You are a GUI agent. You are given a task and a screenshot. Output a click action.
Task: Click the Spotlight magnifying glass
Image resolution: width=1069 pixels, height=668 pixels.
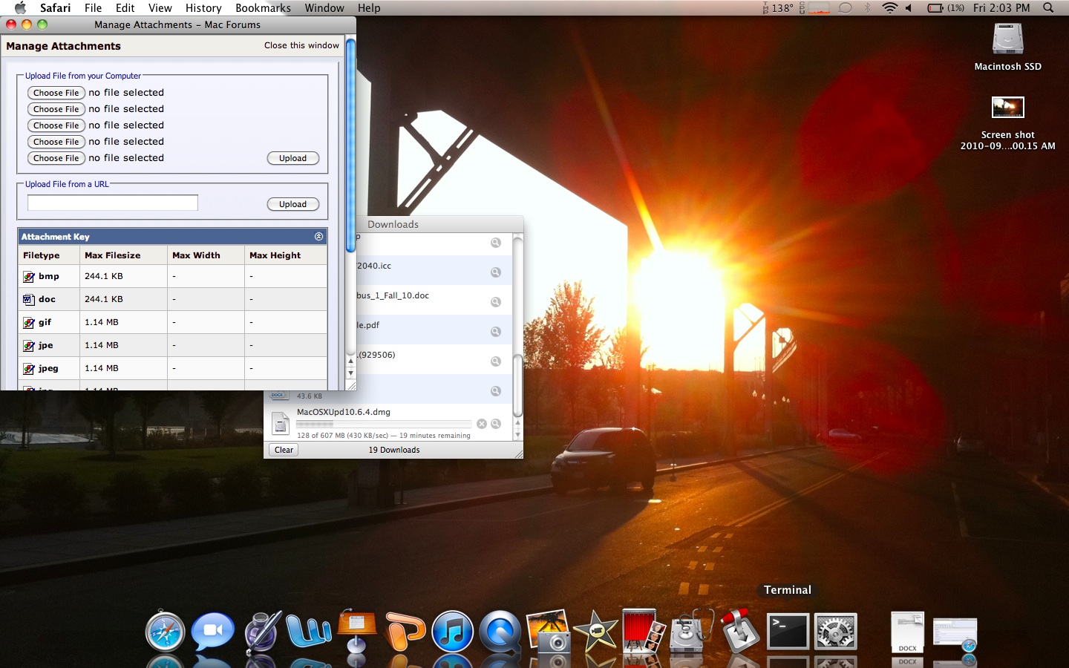tap(1048, 8)
